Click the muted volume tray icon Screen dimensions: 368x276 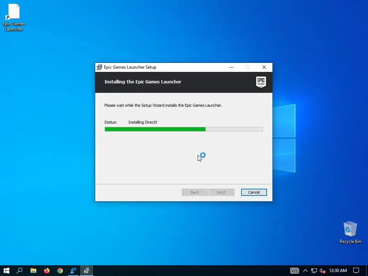[322, 271]
